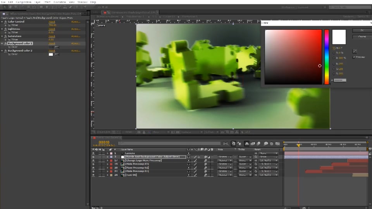The image size is (372, 209).
Task: Pick a color with the dialog eyedropper
Action: tap(355, 51)
